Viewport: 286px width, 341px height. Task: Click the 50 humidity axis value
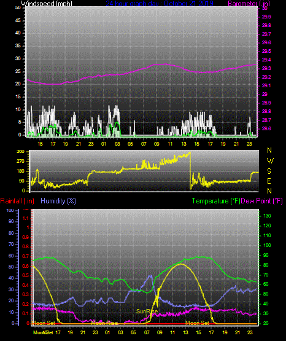click(x=11, y=267)
